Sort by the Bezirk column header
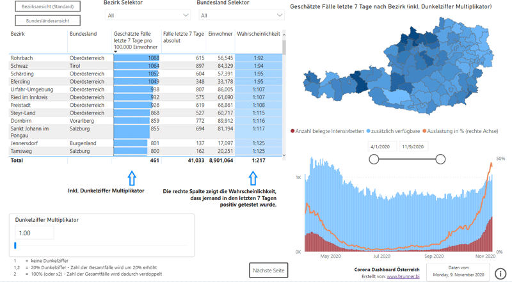Image resolution: width=512 pixels, height=282 pixels. [x=18, y=34]
